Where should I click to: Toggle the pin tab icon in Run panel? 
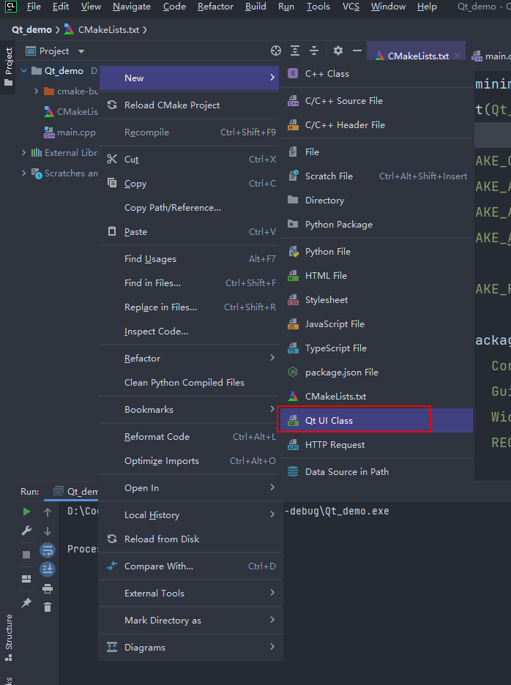click(26, 603)
